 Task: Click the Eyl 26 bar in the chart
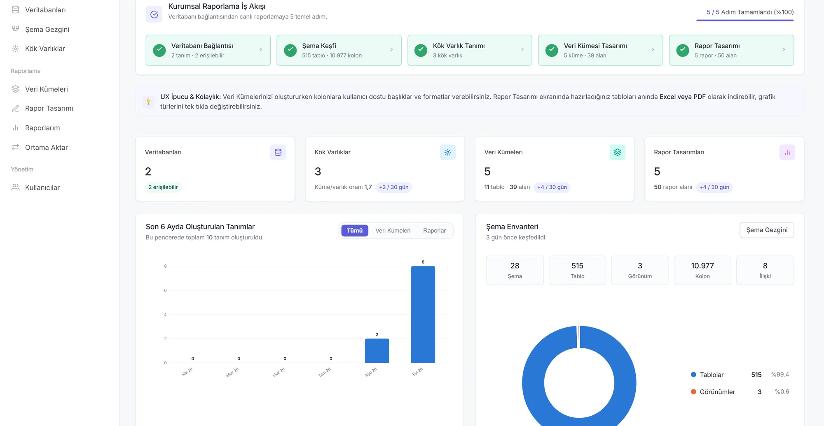click(423, 315)
